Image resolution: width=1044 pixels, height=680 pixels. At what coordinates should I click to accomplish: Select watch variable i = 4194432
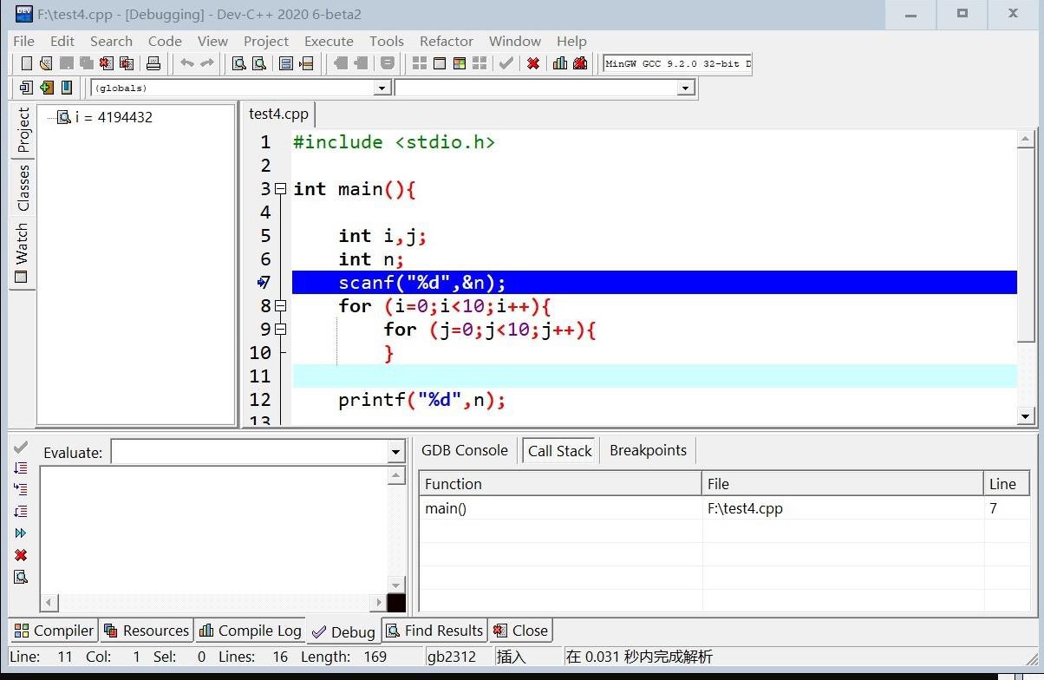pyautogui.click(x=113, y=117)
